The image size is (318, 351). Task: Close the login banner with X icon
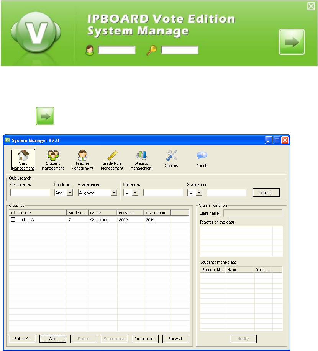point(311,6)
